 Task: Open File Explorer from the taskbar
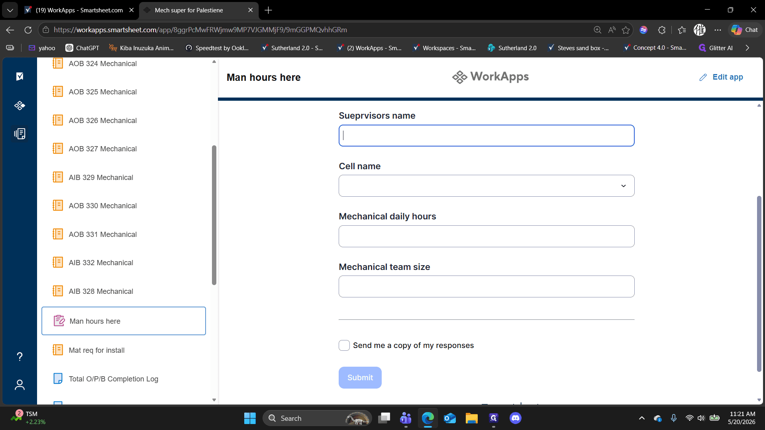pos(472,418)
